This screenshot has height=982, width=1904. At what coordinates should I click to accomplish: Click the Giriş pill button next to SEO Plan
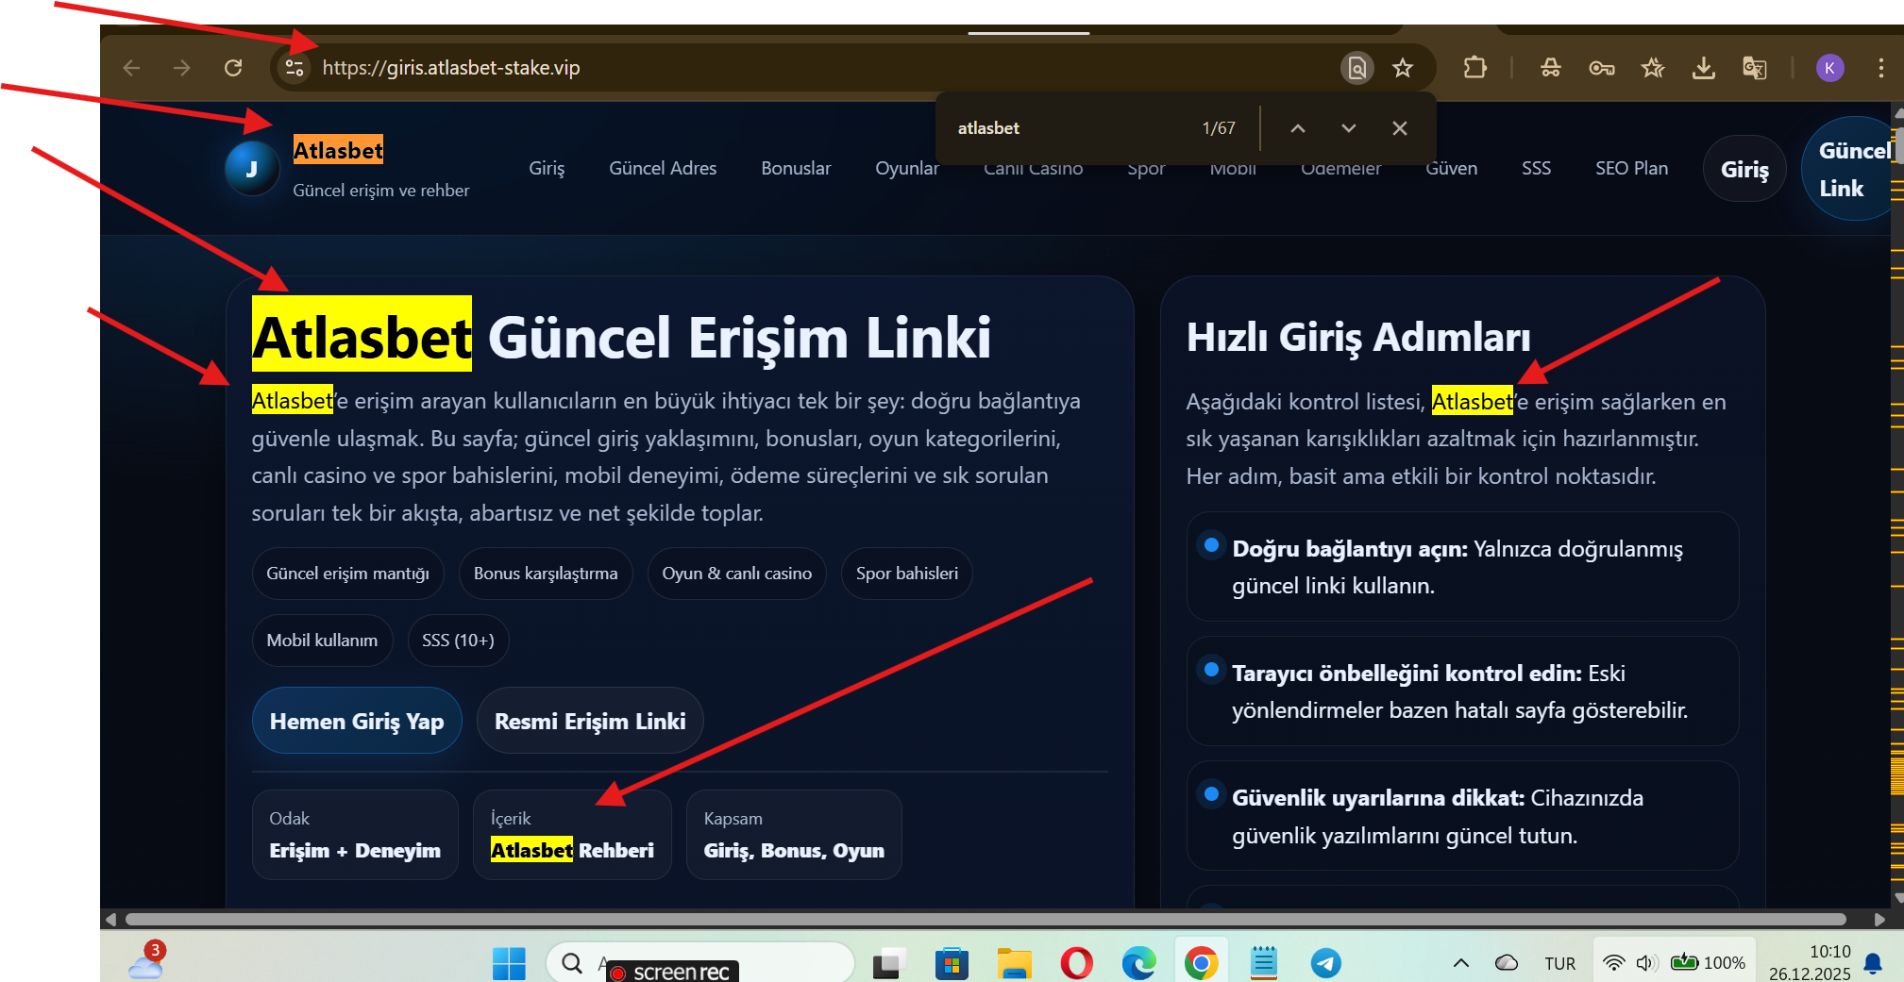[x=1744, y=169]
